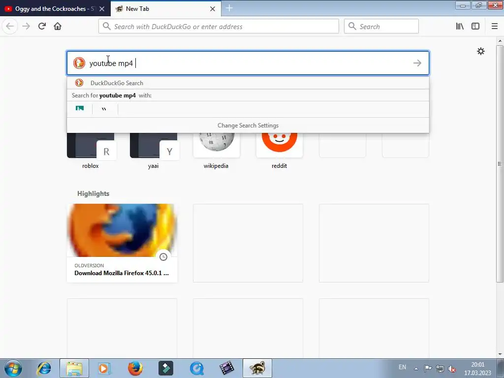Screen dimensions: 504x378
Task: Focus the address bar field
Action: (x=219, y=27)
